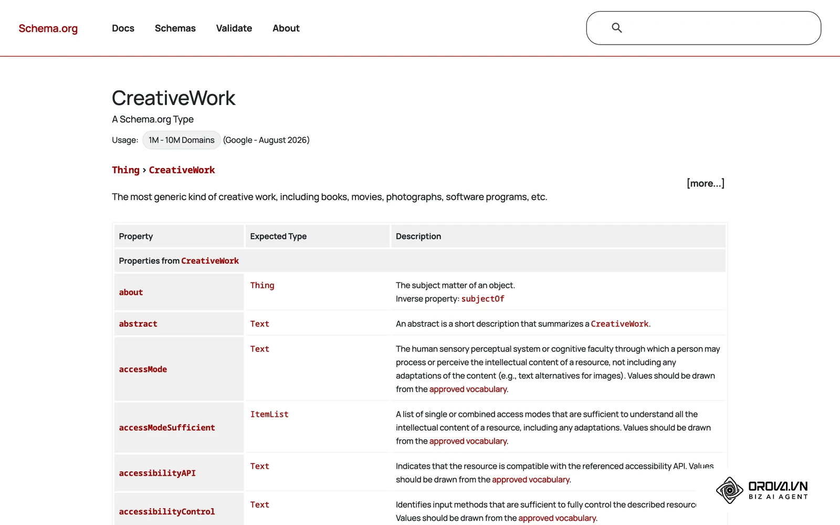Go to the Schema.org home logo

(x=48, y=28)
